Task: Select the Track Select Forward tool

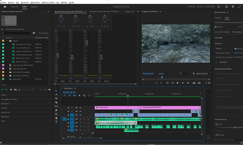Action: click(56, 95)
